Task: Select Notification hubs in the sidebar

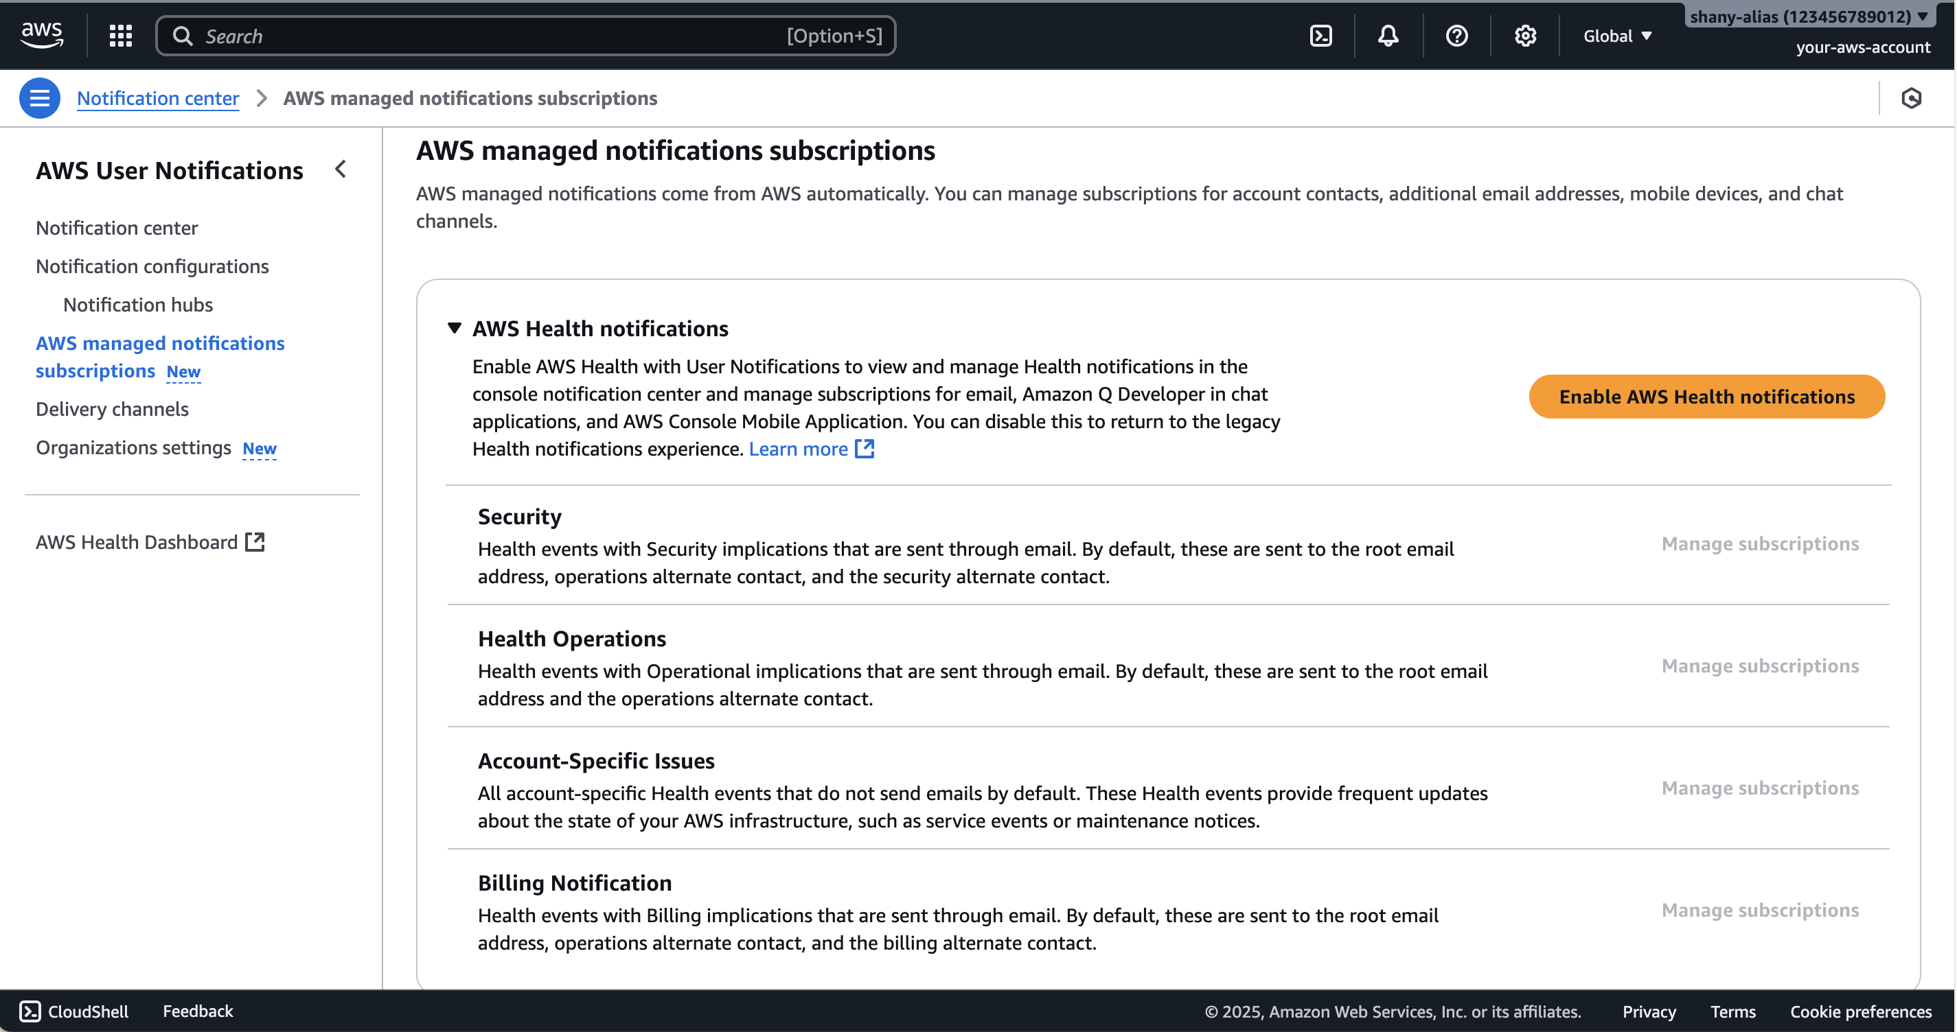Action: click(x=137, y=305)
